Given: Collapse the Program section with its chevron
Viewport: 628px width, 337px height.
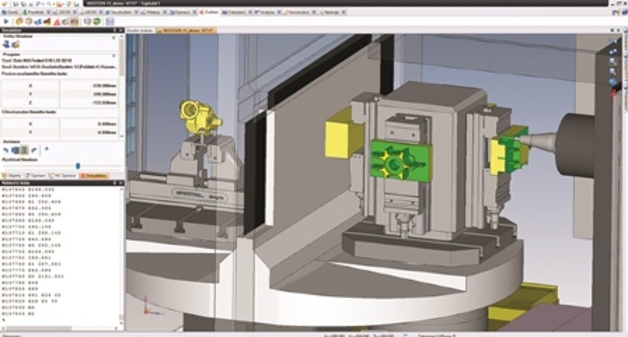Looking at the screenshot, I should (x=114, y=55).
